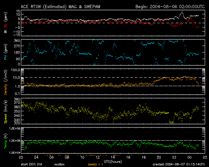Click the speed dip near hour 22
The width and height of the screenshot is (209, 167).
tap(171, 122)
